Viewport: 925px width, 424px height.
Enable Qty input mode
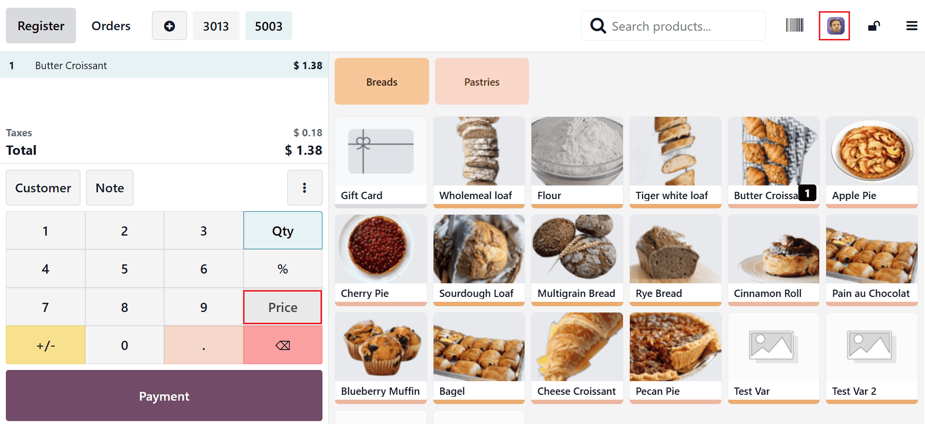point(283,230)
